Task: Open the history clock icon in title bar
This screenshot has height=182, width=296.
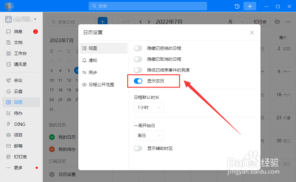Action: point(237,6)
